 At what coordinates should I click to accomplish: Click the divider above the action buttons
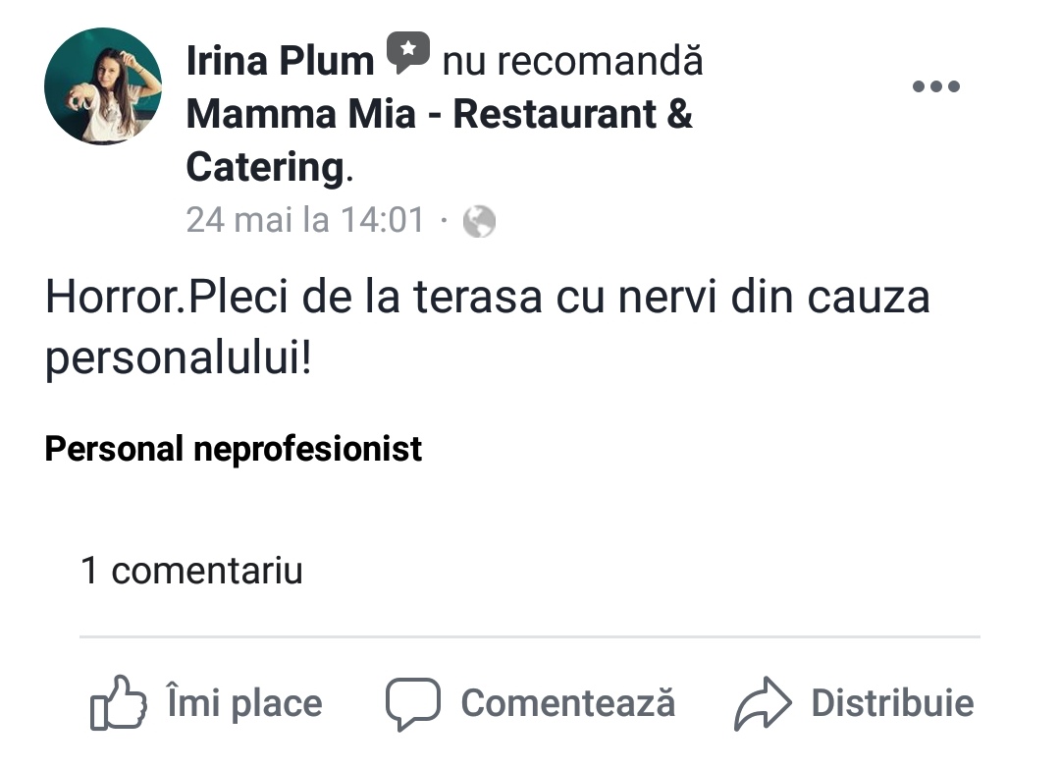point(530,636)
